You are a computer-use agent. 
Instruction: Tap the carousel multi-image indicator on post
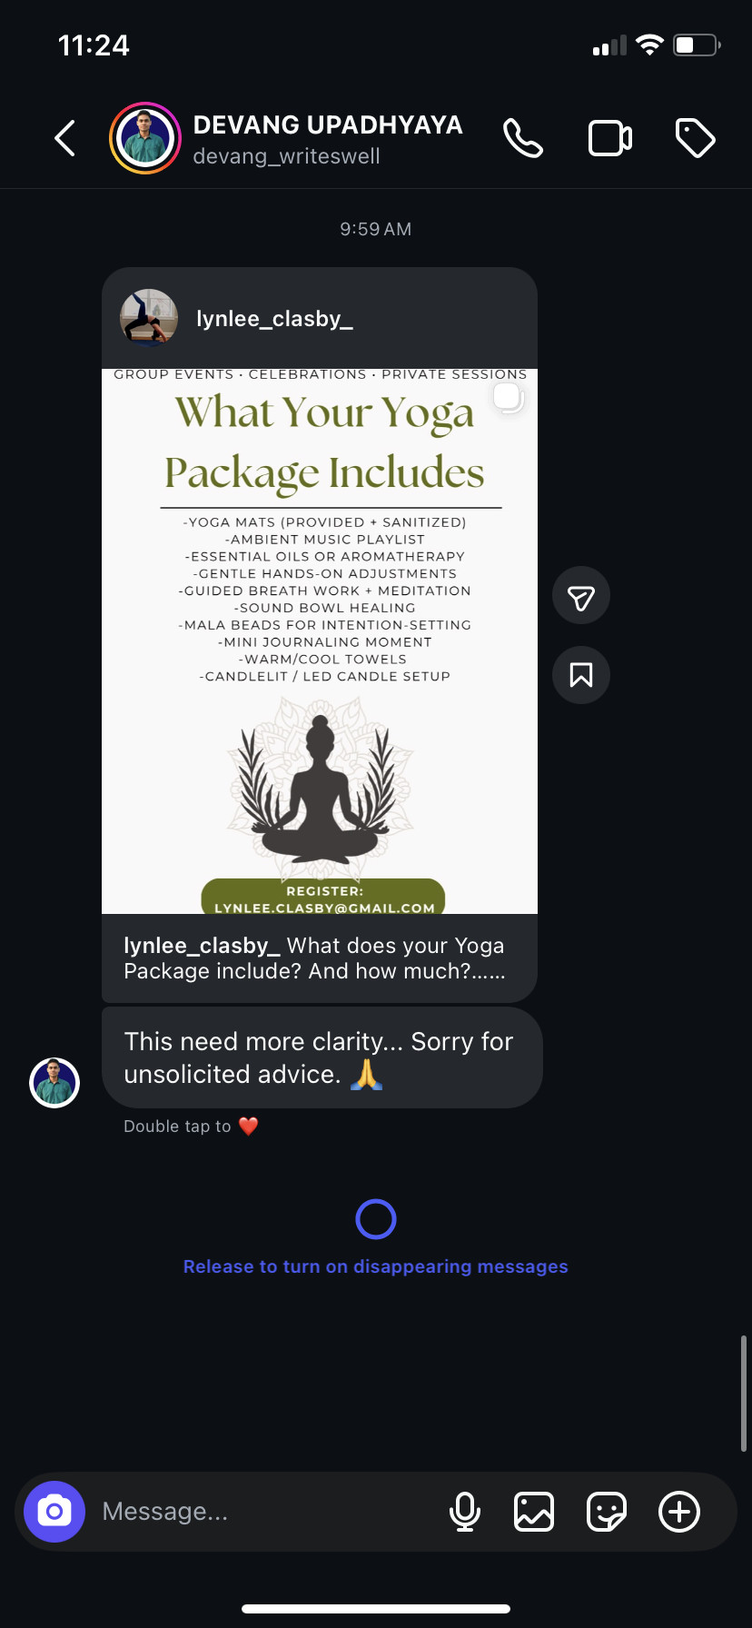click(508, 397)
